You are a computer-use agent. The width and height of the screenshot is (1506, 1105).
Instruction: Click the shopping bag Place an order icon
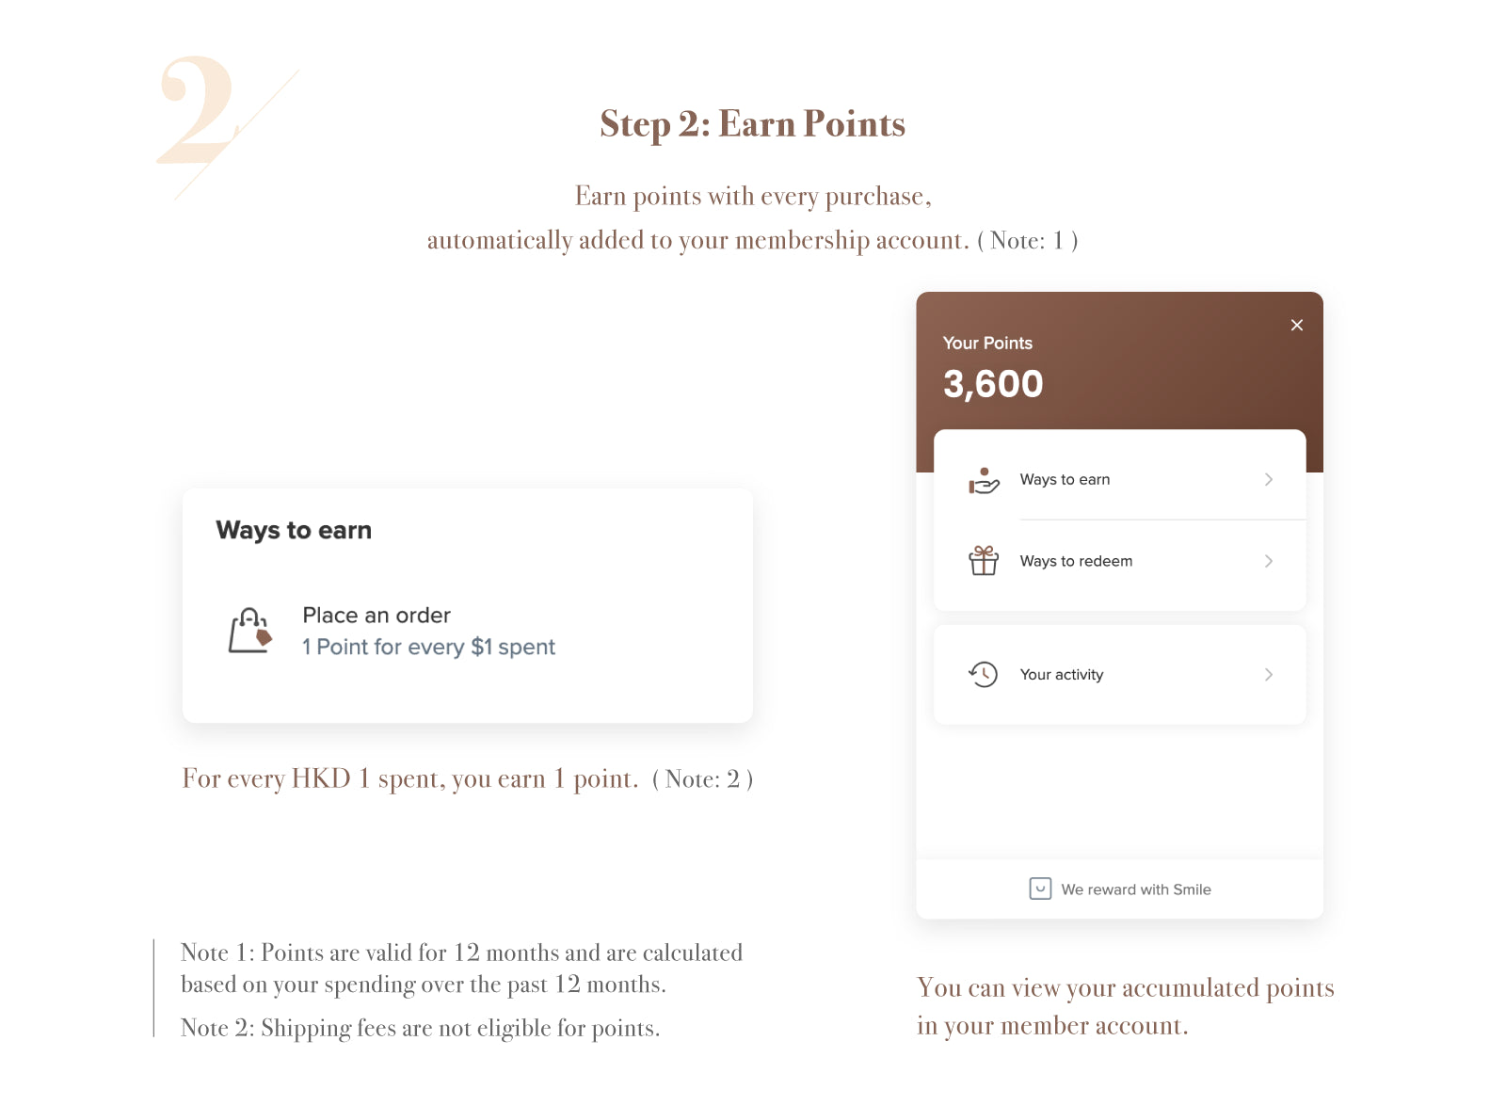[250, 631]
